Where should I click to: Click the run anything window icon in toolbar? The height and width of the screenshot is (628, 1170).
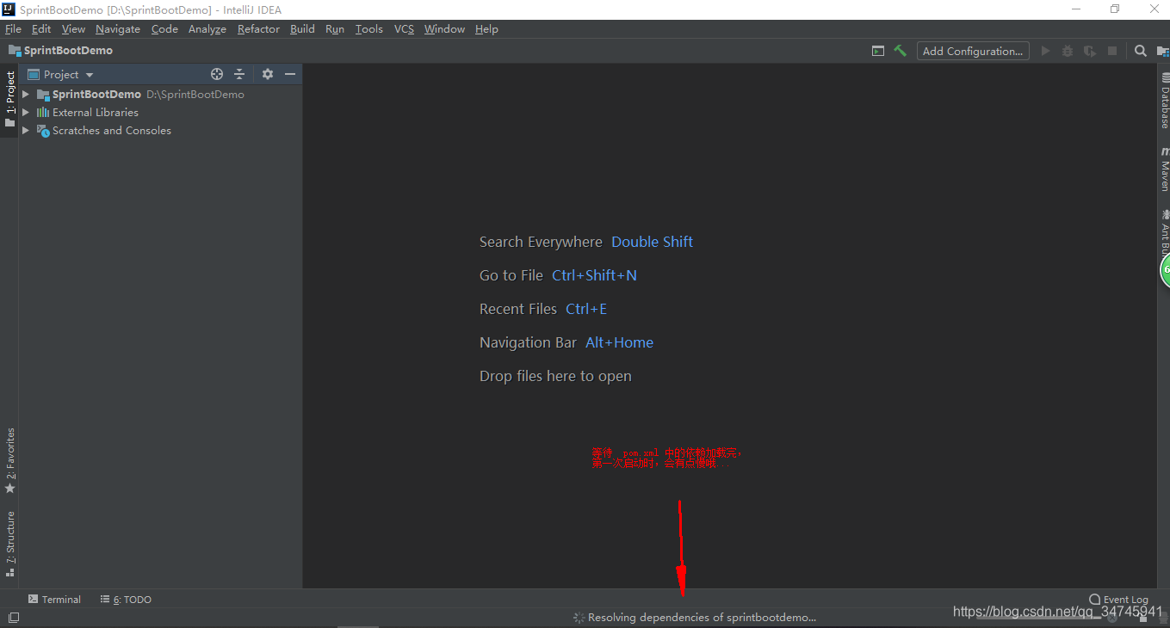click(x=877, y=51)
